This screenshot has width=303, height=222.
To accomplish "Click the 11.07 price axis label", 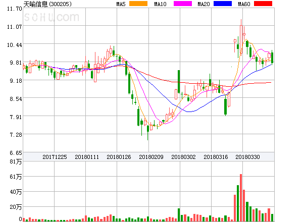I will [x=15, y=27].
